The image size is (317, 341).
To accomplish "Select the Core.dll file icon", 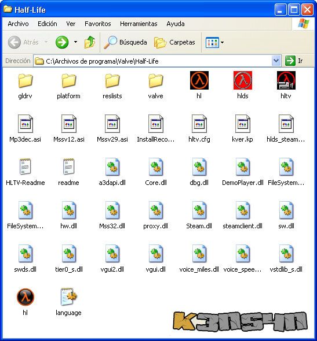I will click(156, 167).
